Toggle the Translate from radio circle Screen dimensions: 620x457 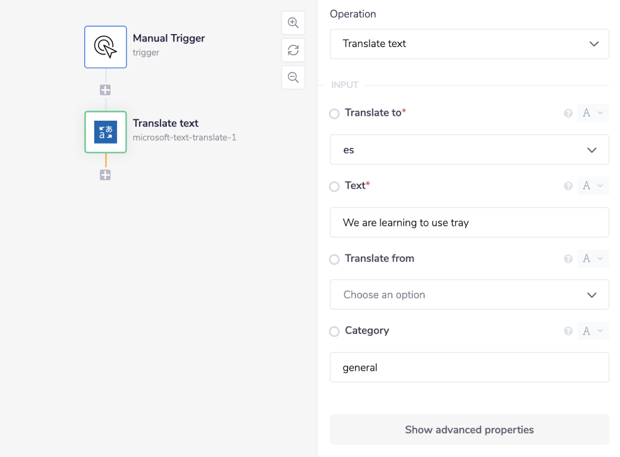[x=334, y=259]
